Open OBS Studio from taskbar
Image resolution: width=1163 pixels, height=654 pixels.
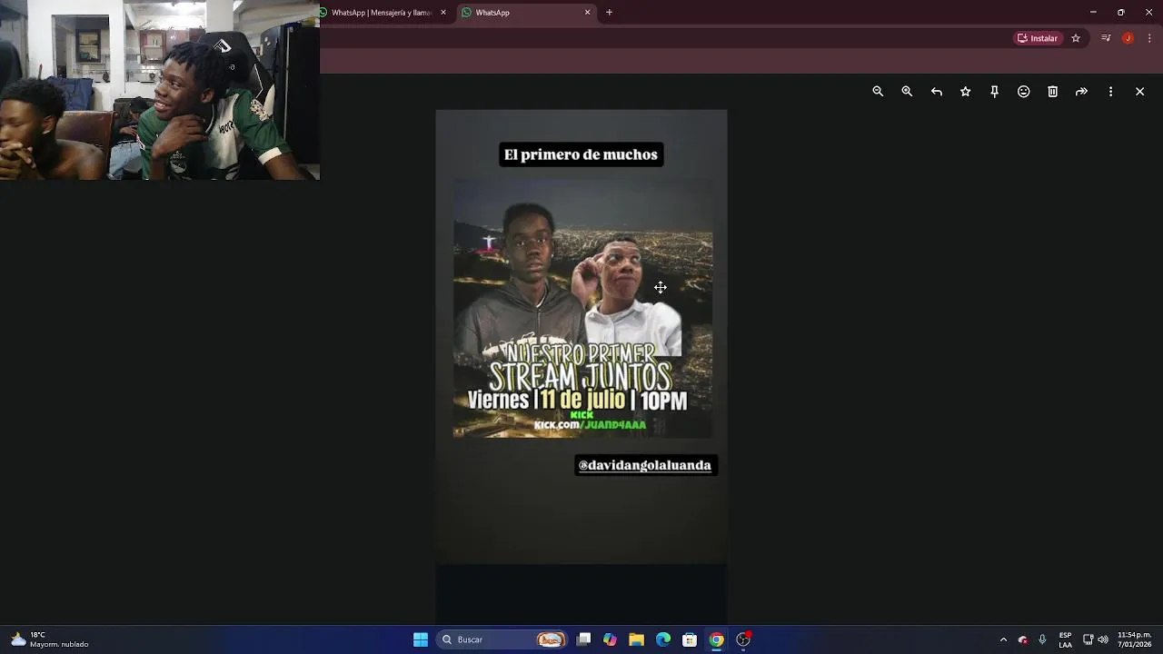point(743,639)
